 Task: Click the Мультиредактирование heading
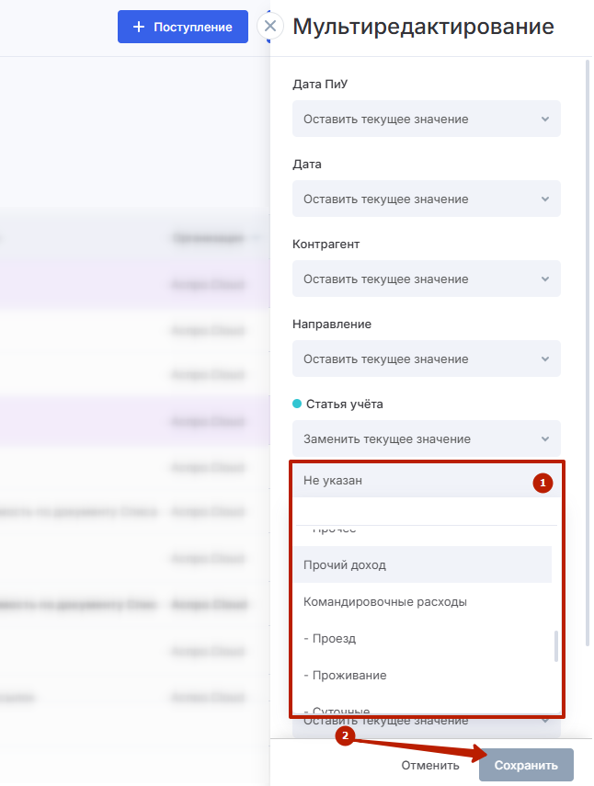424,27
